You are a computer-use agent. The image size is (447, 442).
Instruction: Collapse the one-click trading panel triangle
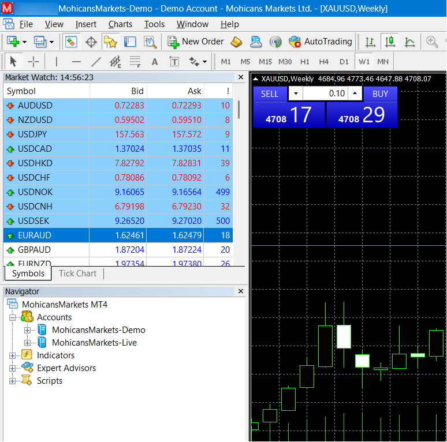click(256, 79)
